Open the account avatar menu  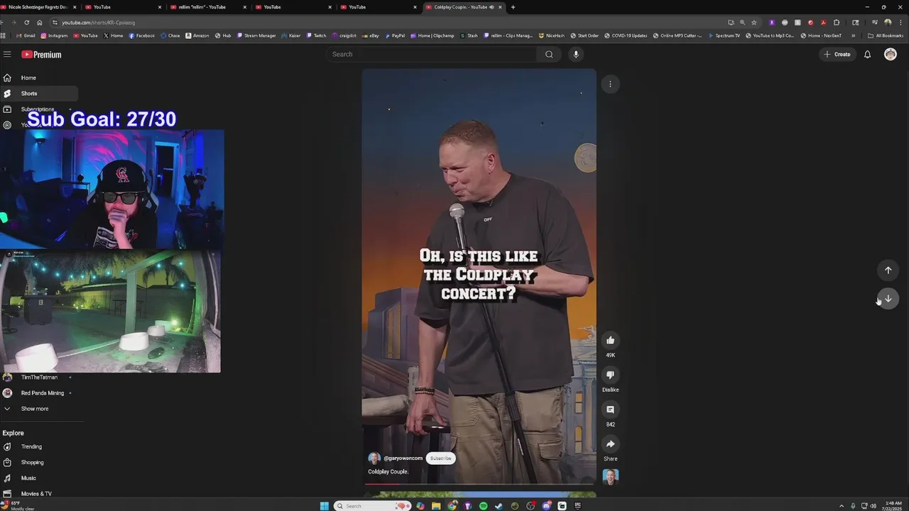(x=890, y=54)
